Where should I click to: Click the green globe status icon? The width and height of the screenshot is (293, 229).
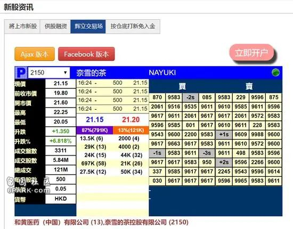pyautogui.click(x=275, y=72)
